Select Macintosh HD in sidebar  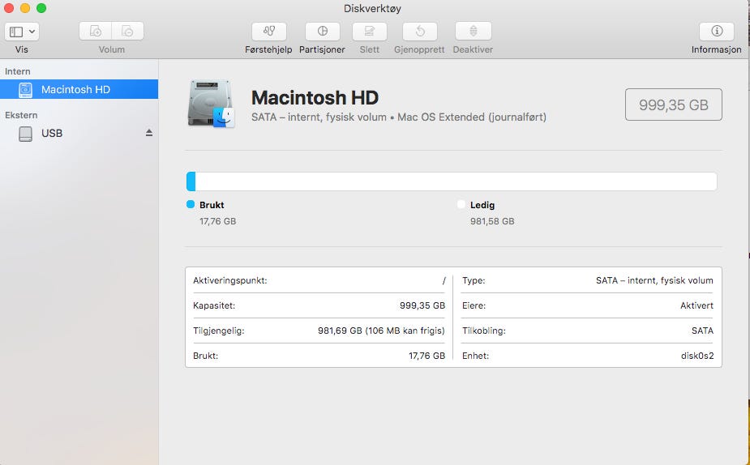coord(79,89)
